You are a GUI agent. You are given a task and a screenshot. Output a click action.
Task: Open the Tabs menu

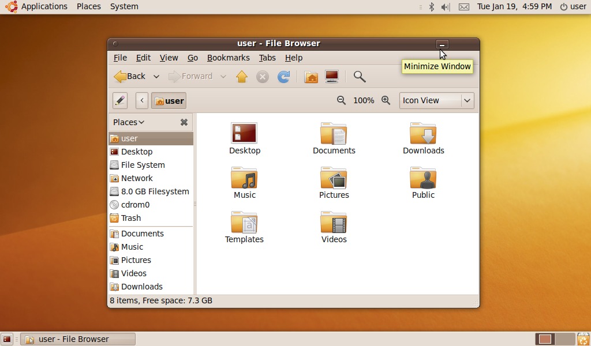point(267,58)
